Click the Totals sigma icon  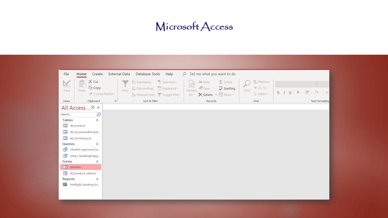[x=221, y=82]
